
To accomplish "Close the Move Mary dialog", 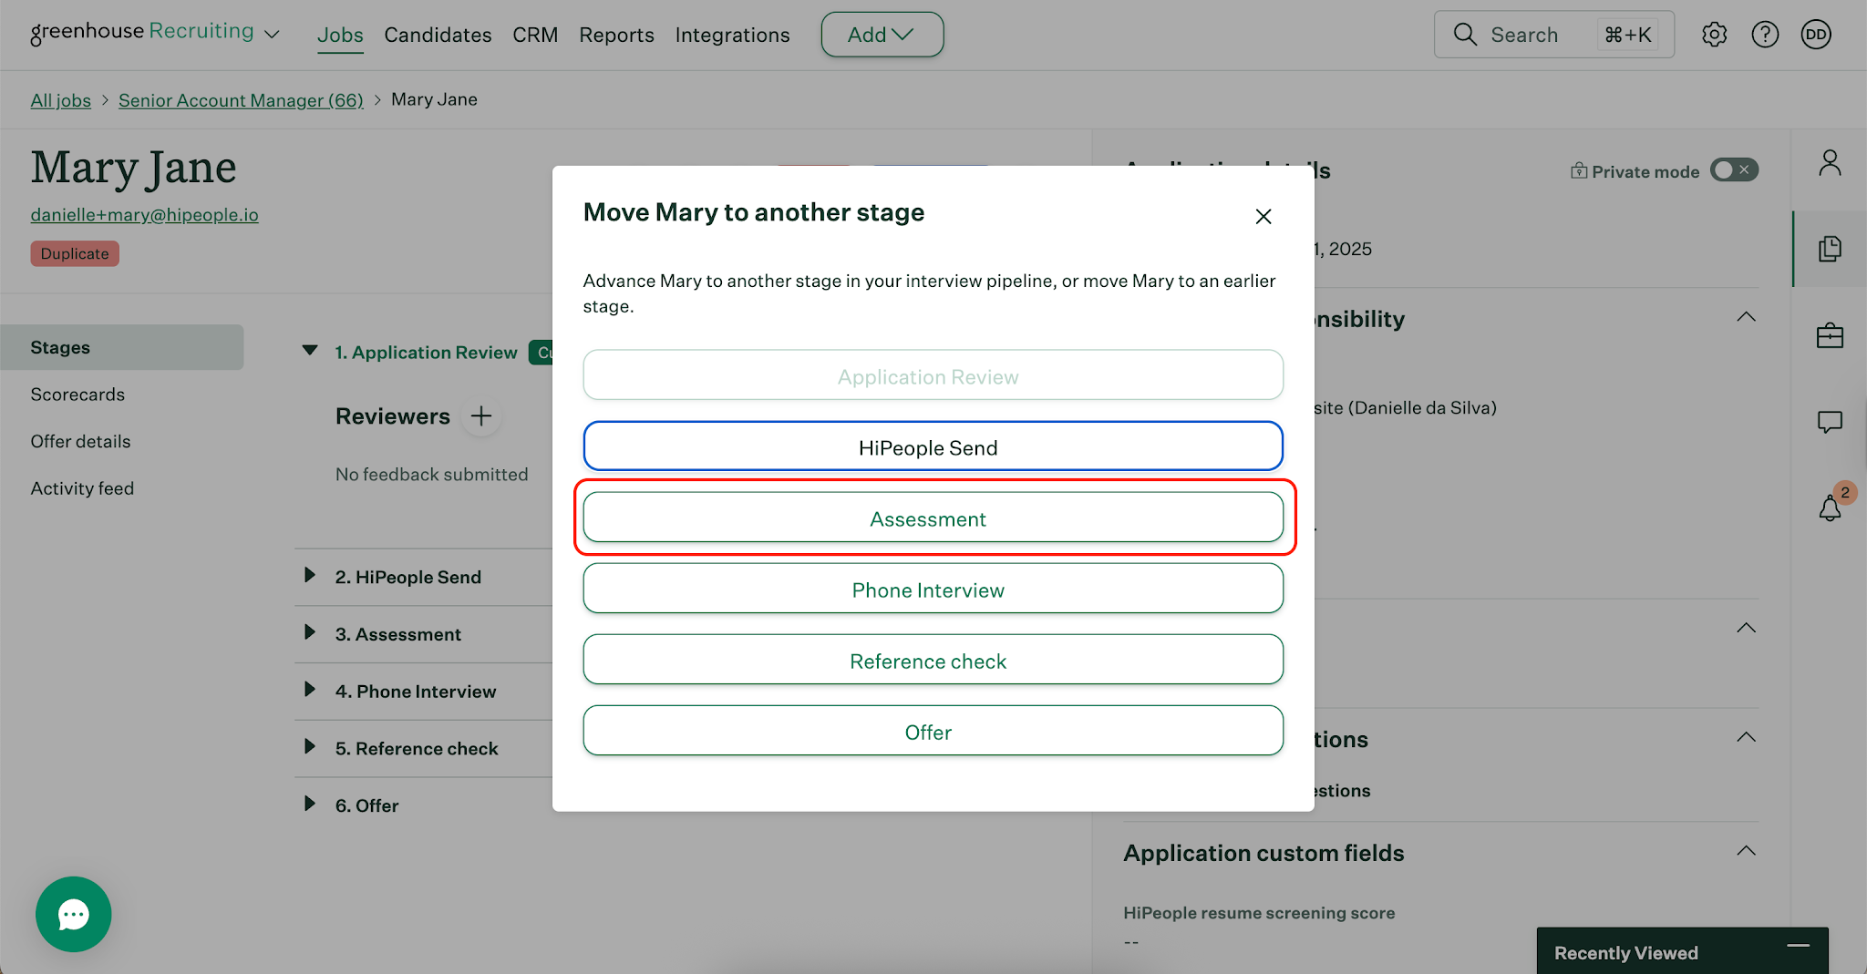I will point(1263,217).
